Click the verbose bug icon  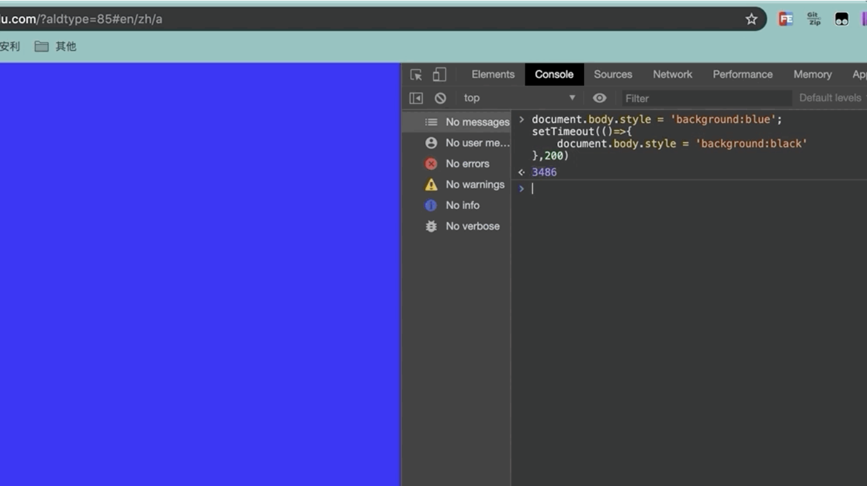(x=431, y=226)
